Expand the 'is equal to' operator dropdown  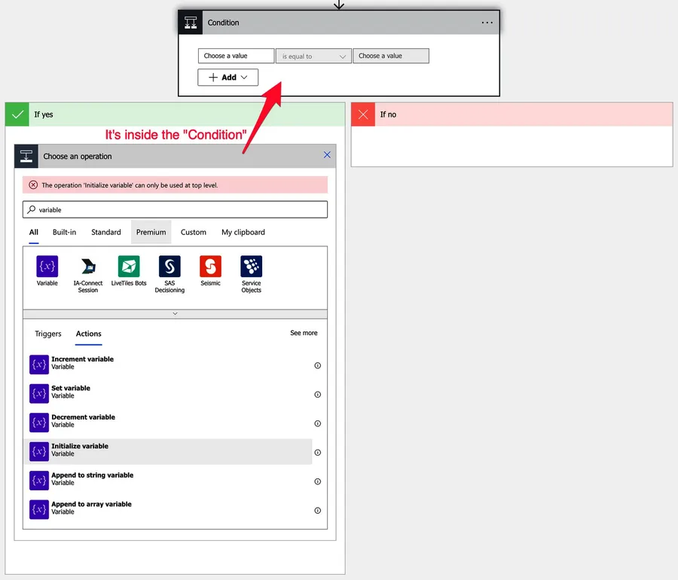point(313,56)
